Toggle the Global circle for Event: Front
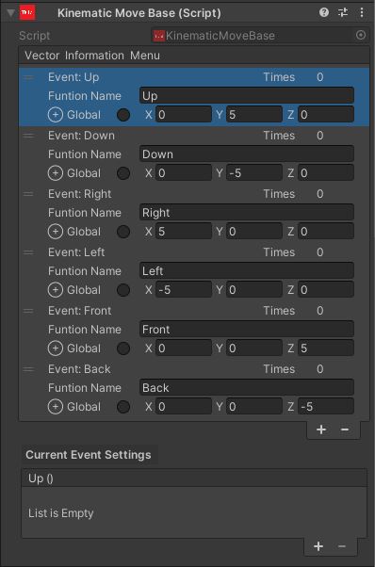The width and height of the screenshot is (375, 567). point(123,348)
